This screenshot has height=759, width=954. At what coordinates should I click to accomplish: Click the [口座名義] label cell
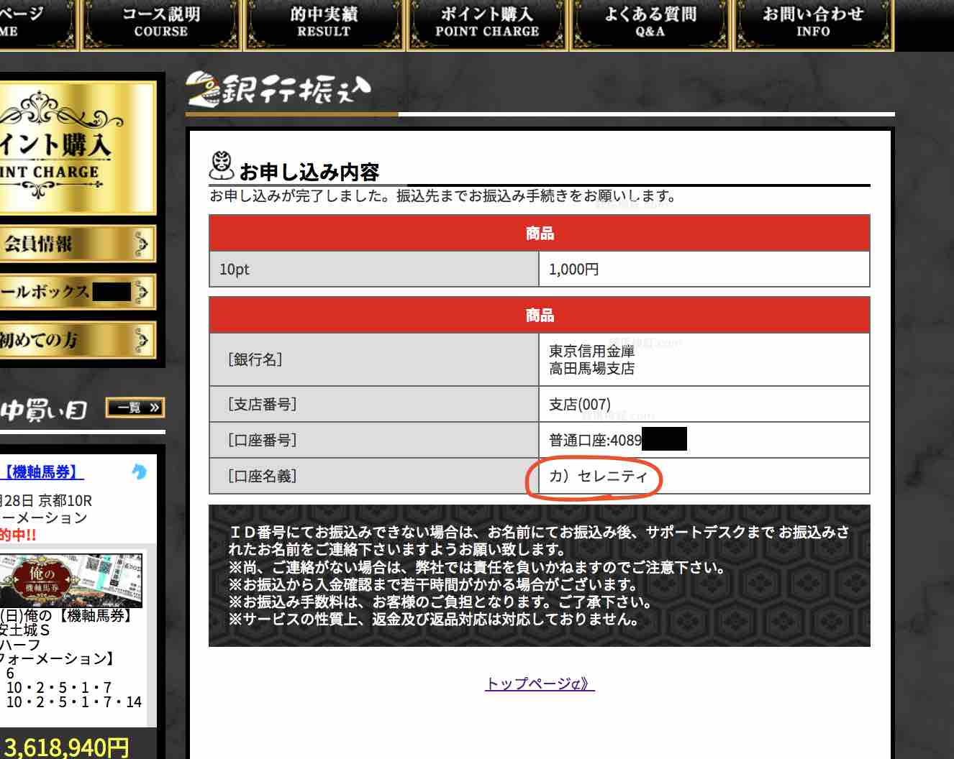tap(373, 476)
